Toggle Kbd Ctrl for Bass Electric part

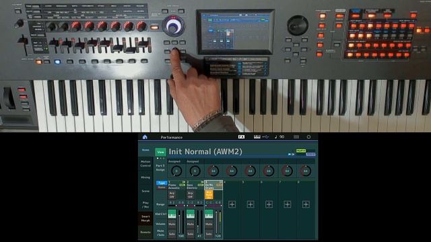tap(190, 214)
